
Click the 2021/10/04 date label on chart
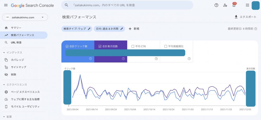130,110
